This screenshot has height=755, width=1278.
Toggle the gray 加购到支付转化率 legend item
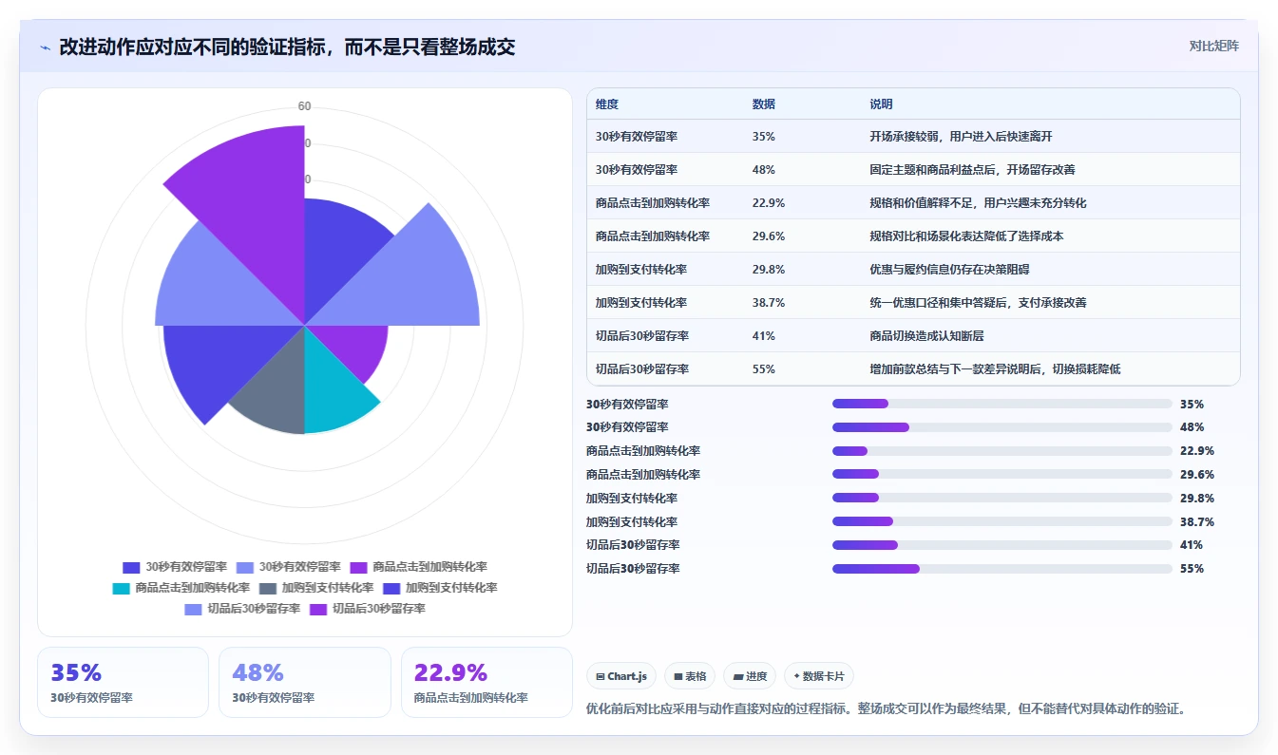315,588
